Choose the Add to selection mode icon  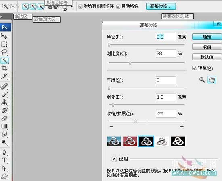pyautogui.click(x=33, y=6)
